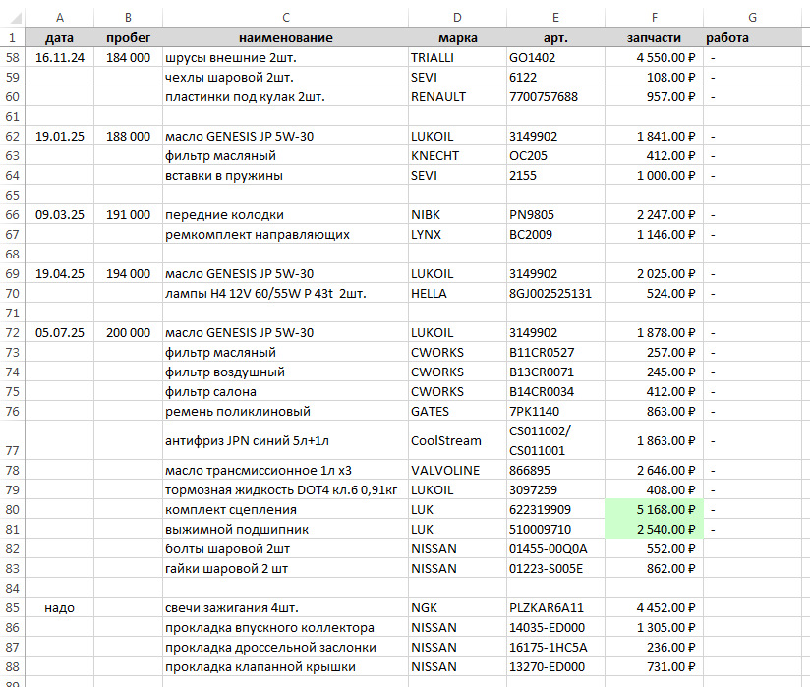The height and width of the screenshot is (687, 810).
Task: Click the select-all corner triangle
Action: click(16, 18)
